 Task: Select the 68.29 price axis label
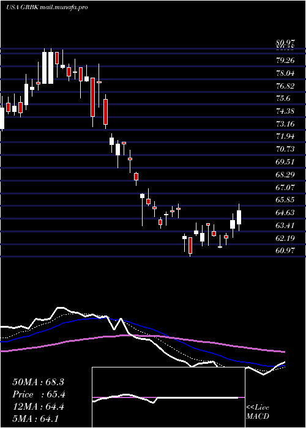pos(286,174)
